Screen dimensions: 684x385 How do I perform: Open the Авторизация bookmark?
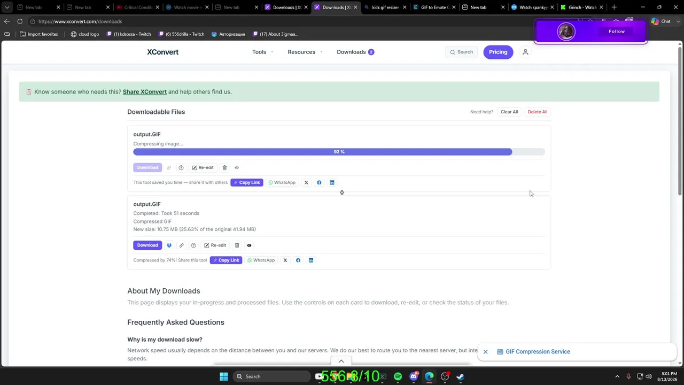(x=228, y=34)
